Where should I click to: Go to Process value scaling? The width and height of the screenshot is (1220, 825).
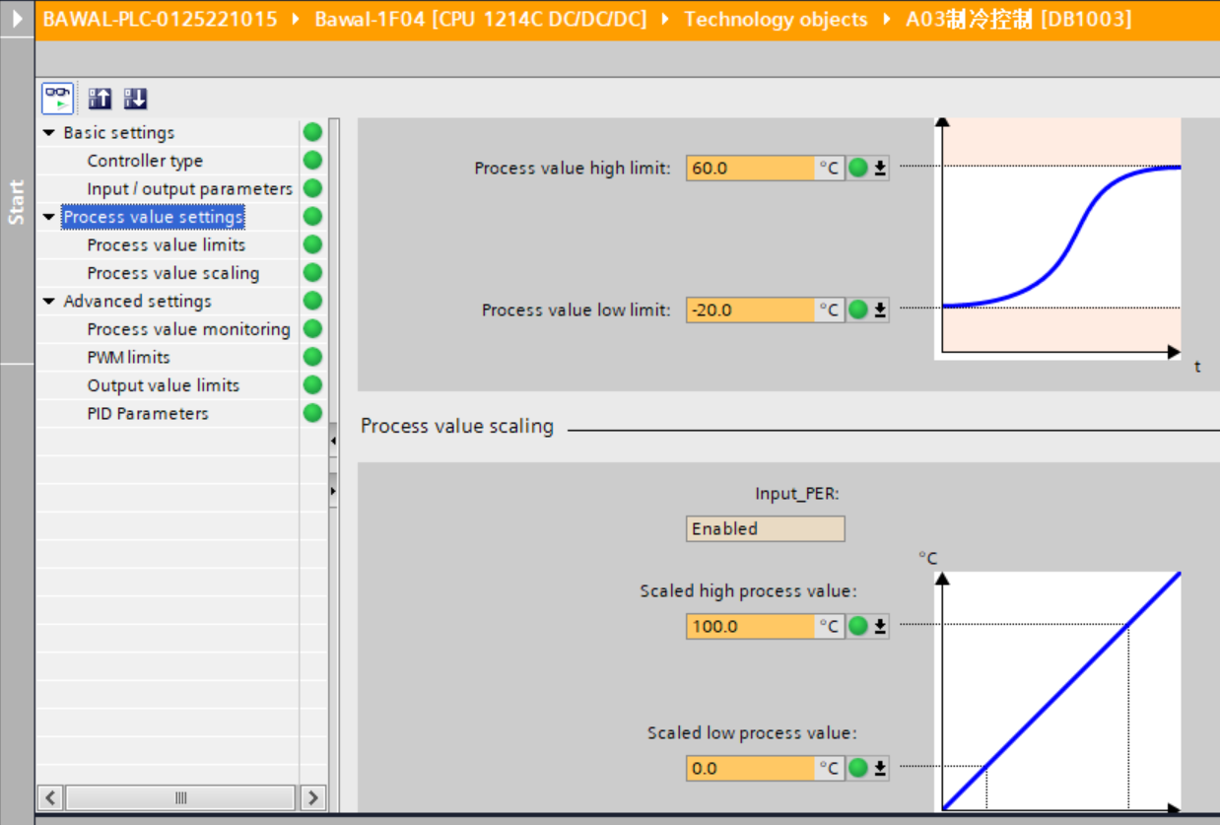coord(173,273)
